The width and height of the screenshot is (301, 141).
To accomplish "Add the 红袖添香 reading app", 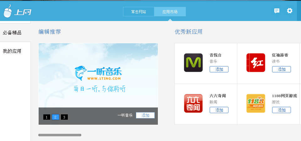I will [x=281, y=69].
